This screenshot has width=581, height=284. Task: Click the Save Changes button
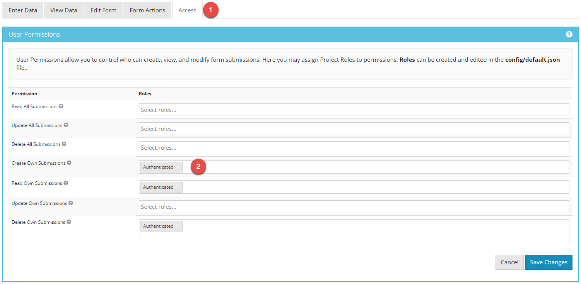[549, 262]
